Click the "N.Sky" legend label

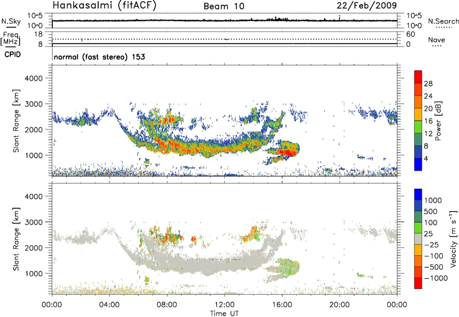tap(11, 21)
